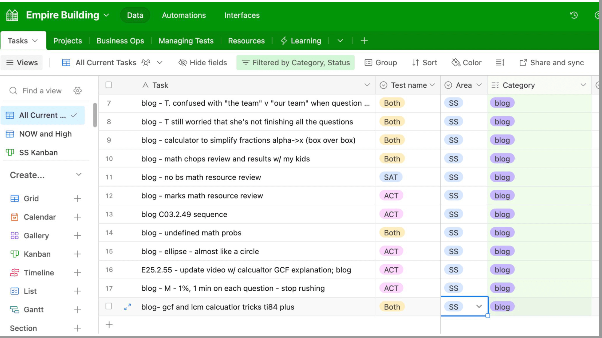The width and height of the screenshot is (602, 338).
Task: Select 'blog - ellipse - almost like a circle'
Action: click(200, 251)
